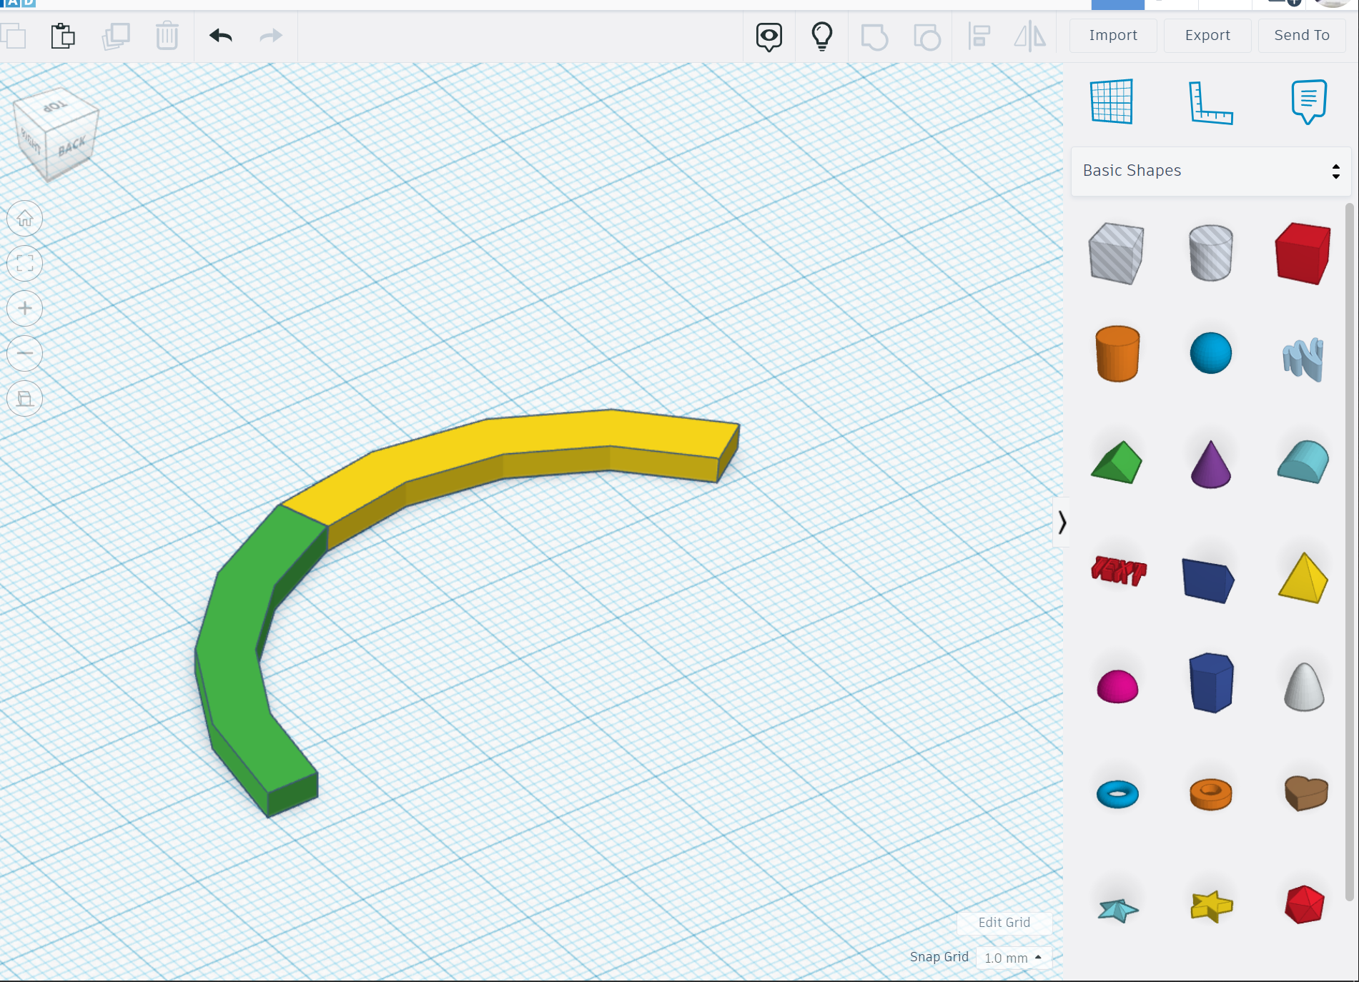Screen dimensions: 1359x982
Task: Click the Send To button
Action: [1302, 36]
